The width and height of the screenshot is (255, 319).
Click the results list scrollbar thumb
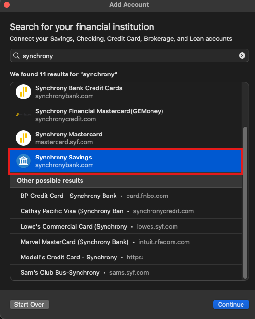pos(245,203)
